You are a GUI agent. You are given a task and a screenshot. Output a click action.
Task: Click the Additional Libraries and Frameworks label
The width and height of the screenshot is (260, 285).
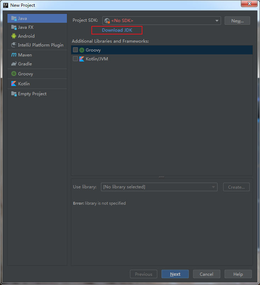coord(111,41)
